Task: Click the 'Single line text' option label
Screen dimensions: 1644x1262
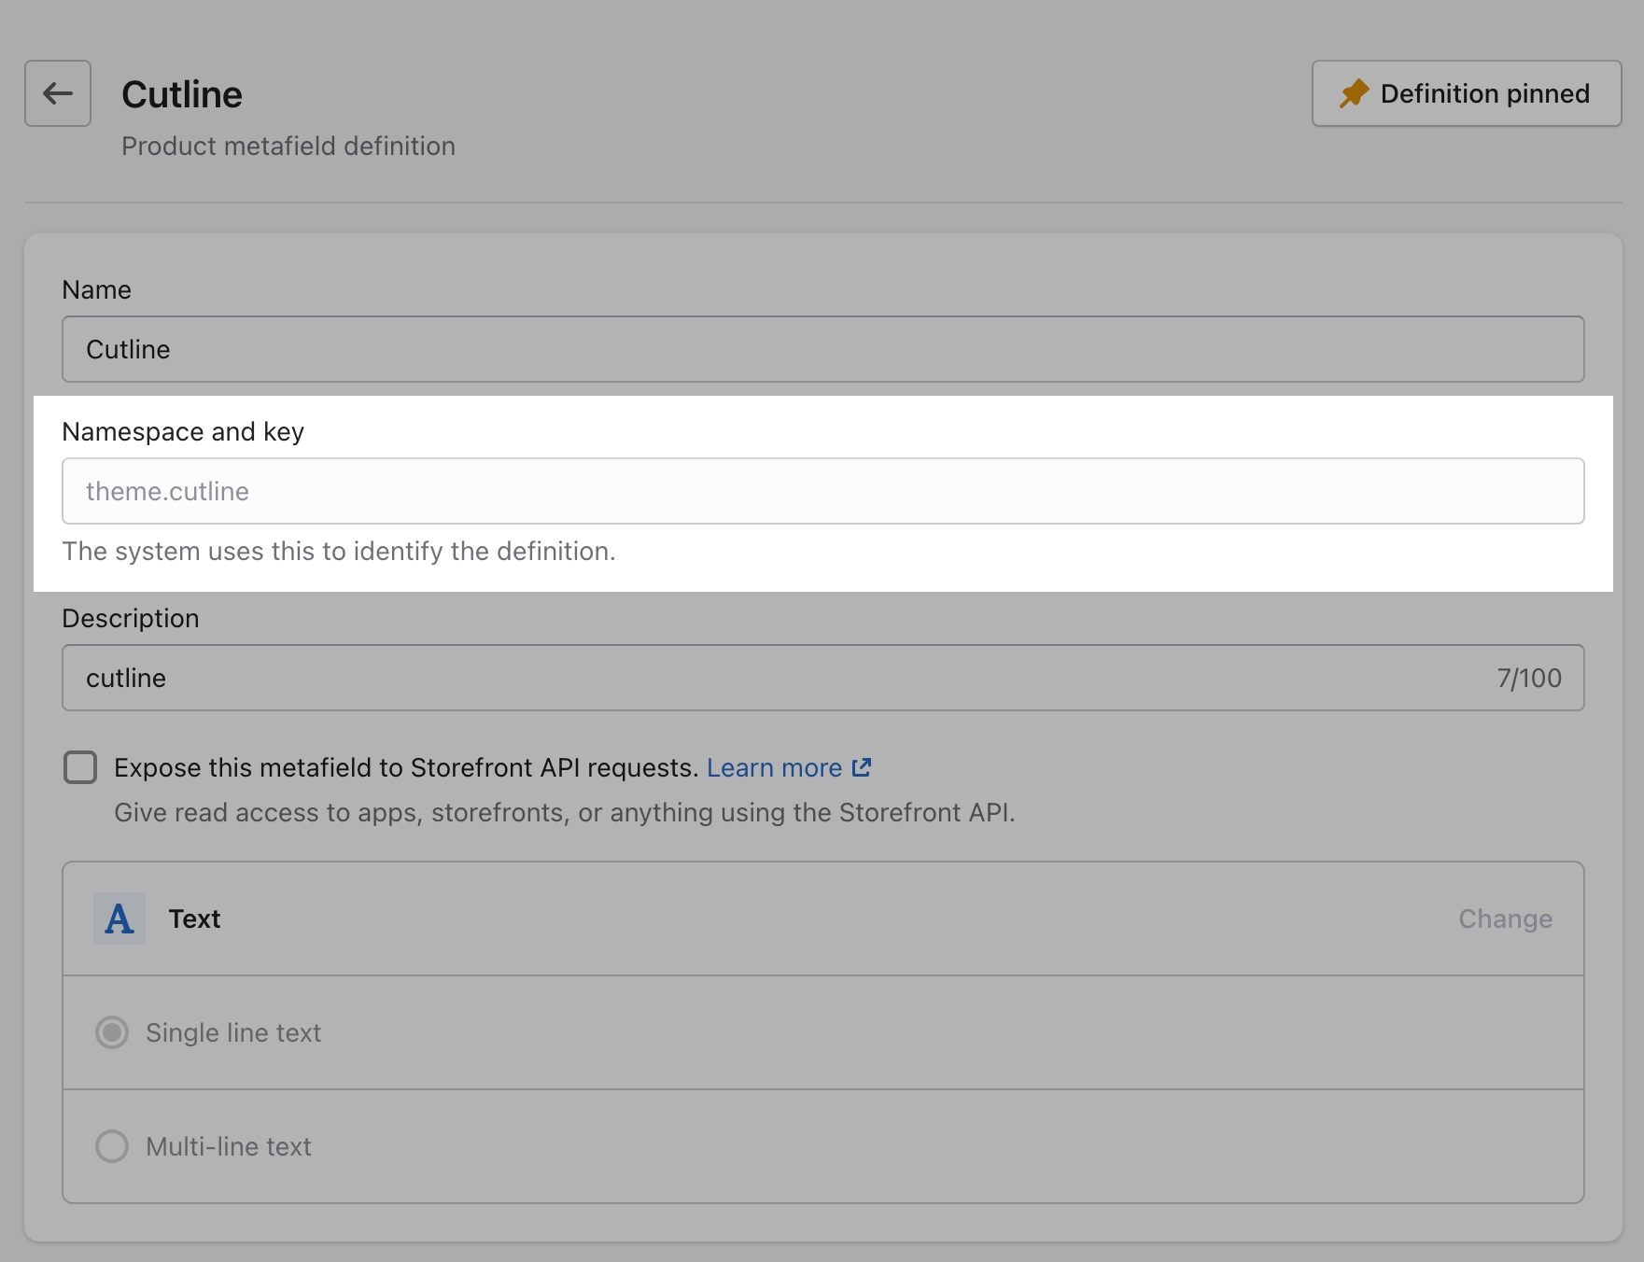Action: 233,1032
